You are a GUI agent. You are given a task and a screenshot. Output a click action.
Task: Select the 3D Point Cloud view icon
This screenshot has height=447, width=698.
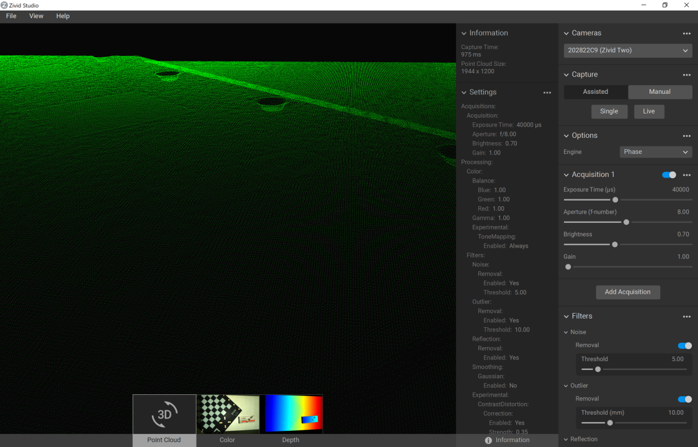(164, 414)
